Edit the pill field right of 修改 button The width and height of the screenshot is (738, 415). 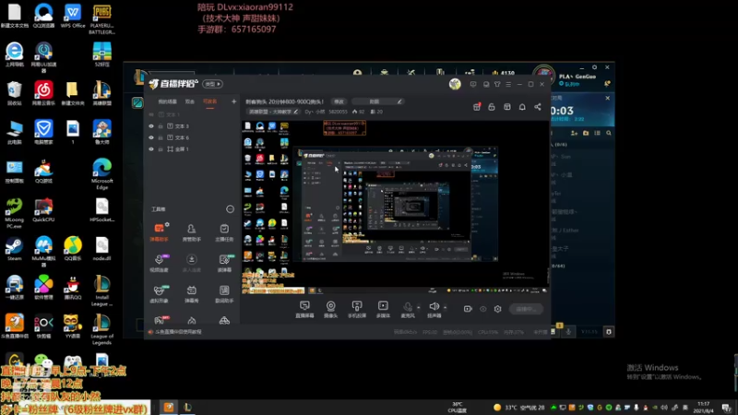point(377,101)
